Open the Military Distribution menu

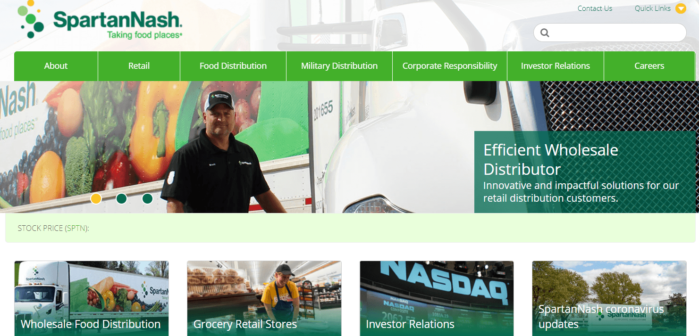pos(339,66)
